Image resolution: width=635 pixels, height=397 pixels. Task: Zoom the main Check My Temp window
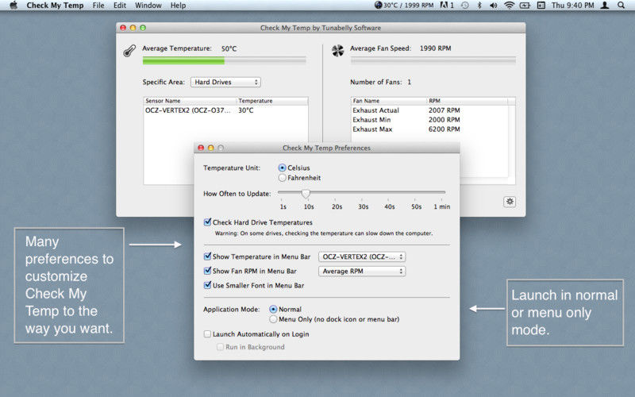143,28
